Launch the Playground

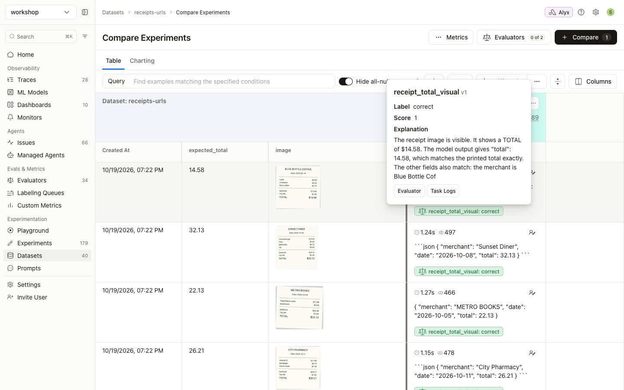48,231
